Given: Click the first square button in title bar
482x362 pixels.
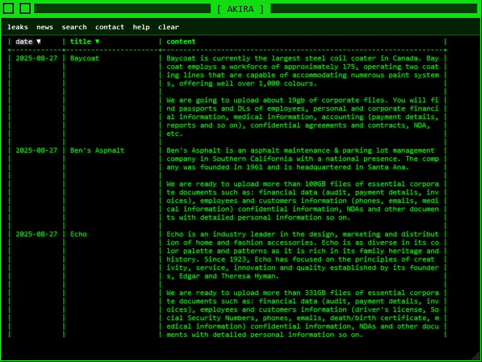Looking at the screenshot, I should click(x=8, y=8).
